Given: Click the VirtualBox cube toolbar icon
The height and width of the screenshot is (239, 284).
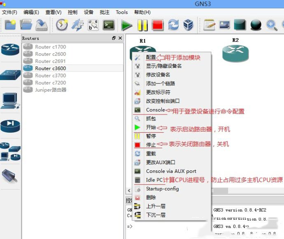Looking at the screenshot, I should (x=189, y=25).
